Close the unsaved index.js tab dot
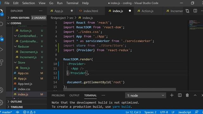The height and width of the screenshot is (114, 203). tap(130, 11)
